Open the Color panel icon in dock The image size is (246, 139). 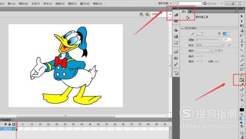point(176,15)
